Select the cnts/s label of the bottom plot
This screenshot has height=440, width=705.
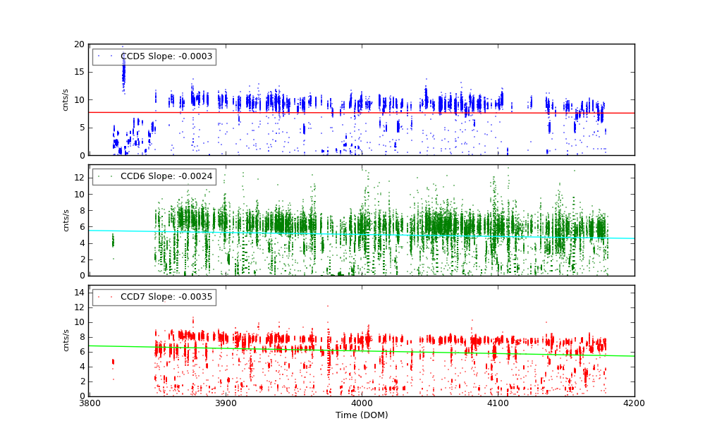[x=66, y=341]
